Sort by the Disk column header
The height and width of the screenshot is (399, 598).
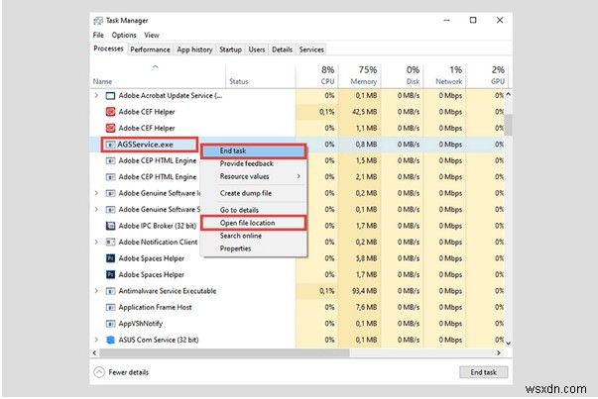(403, 76)
